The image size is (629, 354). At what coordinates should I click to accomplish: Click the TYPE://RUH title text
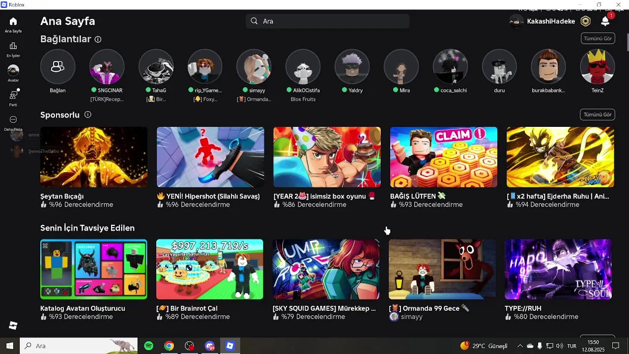point(523,308)
